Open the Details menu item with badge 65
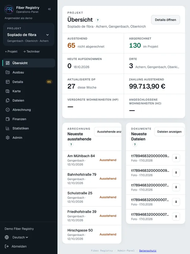 [29, 82]
